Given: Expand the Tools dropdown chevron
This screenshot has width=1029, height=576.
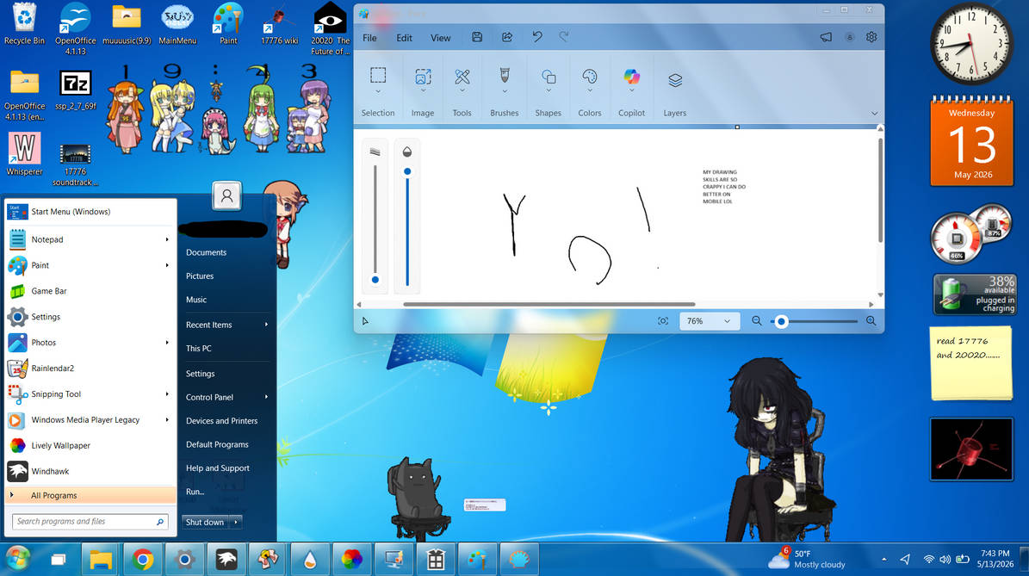Looking at the screenshot, I should point(462,91).
